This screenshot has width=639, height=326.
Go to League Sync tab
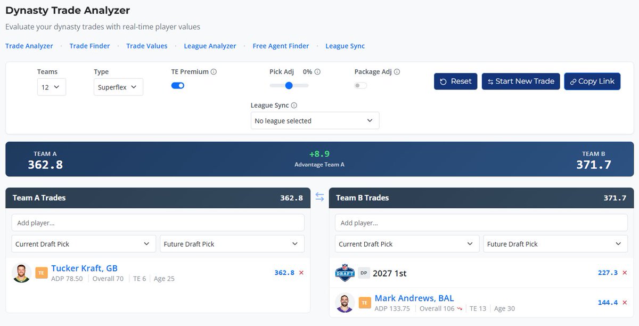345,46
